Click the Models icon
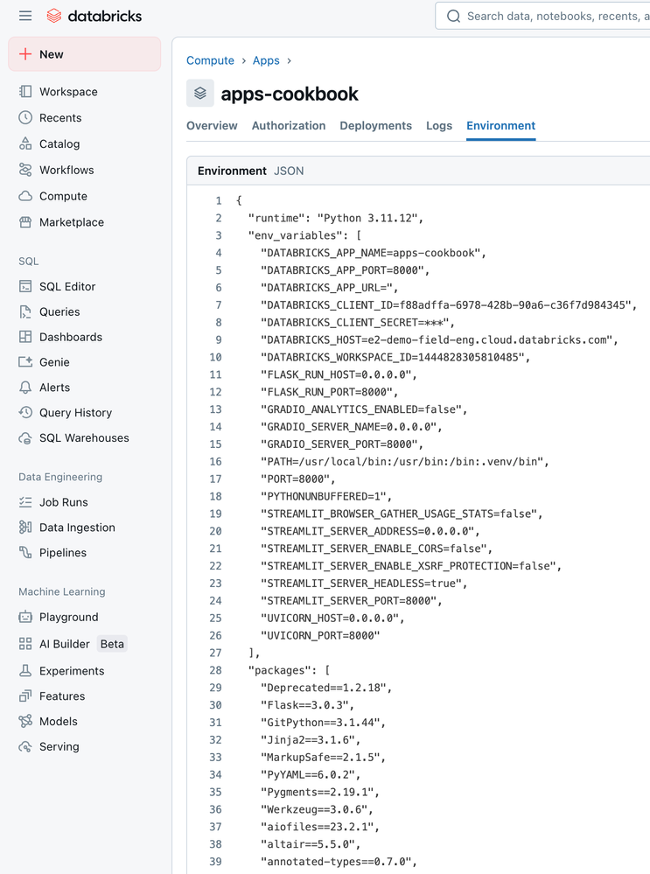The width and height of the screenshot is (650, 874). [x=25, y=721]
